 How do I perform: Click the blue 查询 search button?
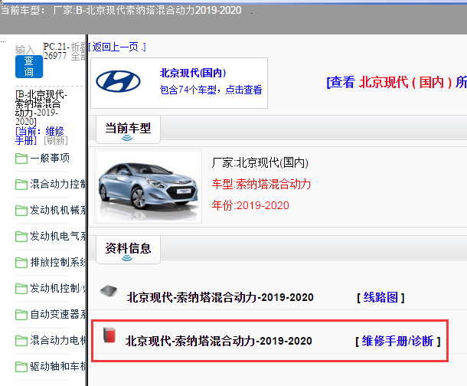[x=29, y=67]
